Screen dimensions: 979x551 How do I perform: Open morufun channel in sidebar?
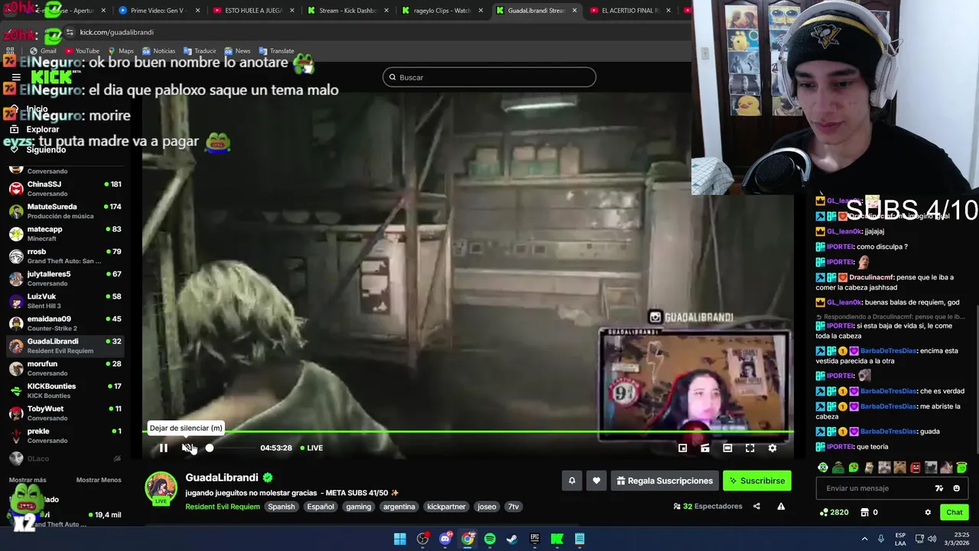pos(64,368)
